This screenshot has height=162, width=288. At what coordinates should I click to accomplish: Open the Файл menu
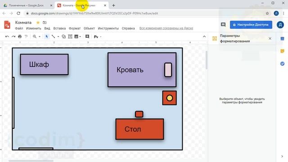[x=19, y=28]
